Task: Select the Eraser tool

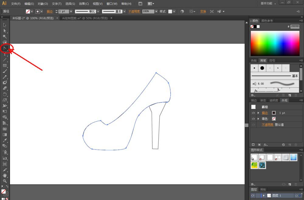Action: coord(5,88)
